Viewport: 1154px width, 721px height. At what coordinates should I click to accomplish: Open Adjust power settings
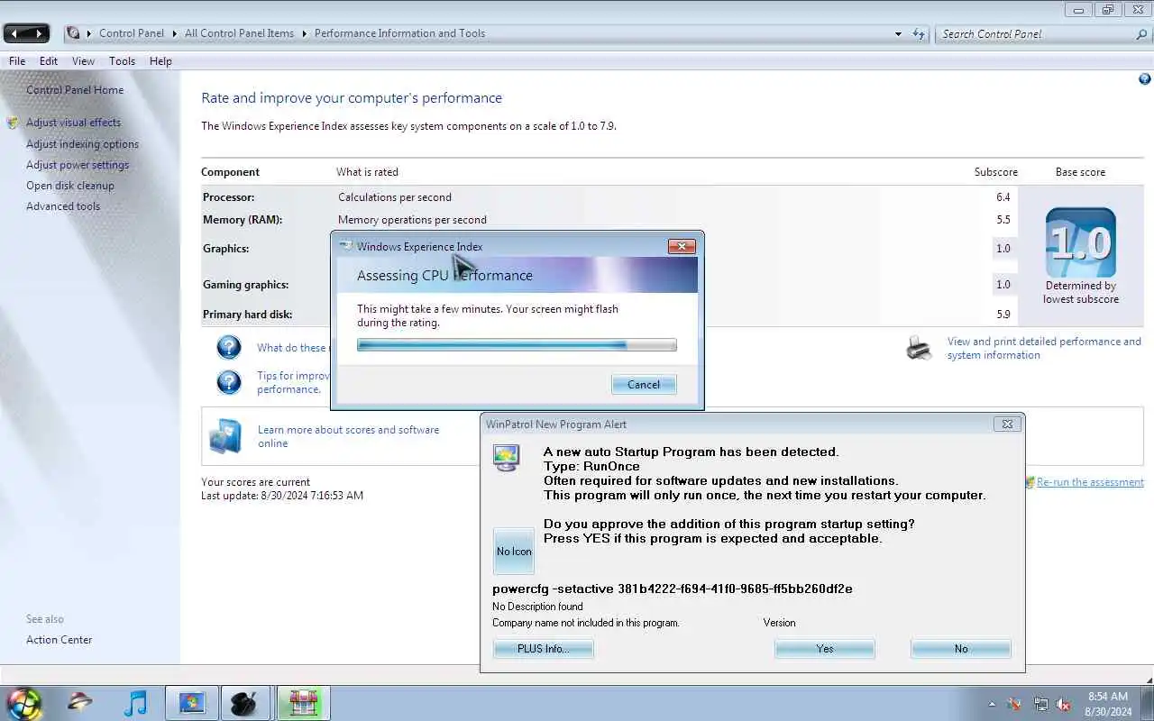tap(78, 165)
